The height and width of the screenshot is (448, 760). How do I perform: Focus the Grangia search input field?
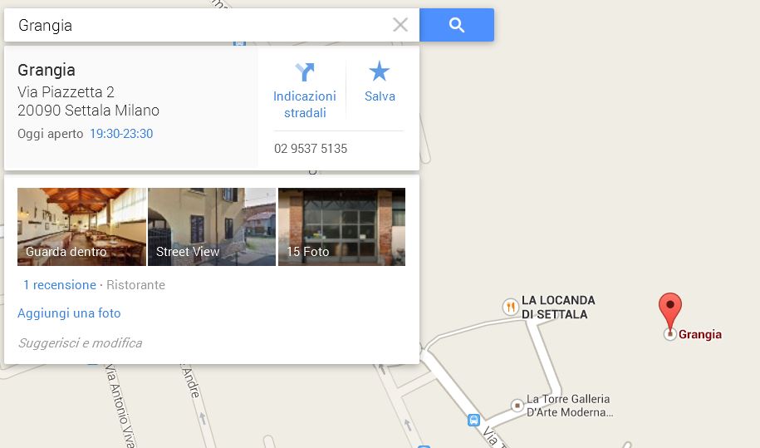[x=203, y=25]
